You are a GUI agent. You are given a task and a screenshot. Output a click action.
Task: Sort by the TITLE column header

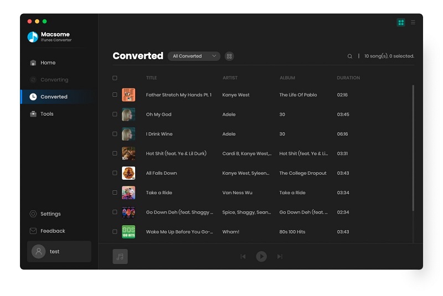point(151,78)
